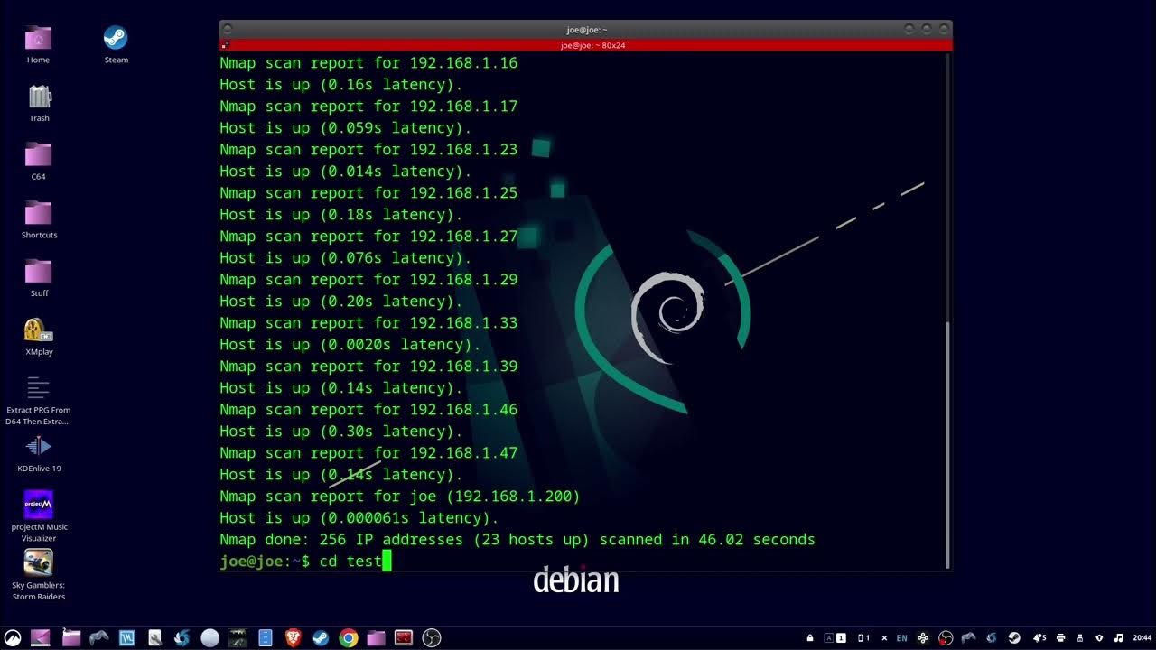Launch XMplay from the desktop
Image resolution: width=1156 pixels, height=650 pixels.
(39, 338)
